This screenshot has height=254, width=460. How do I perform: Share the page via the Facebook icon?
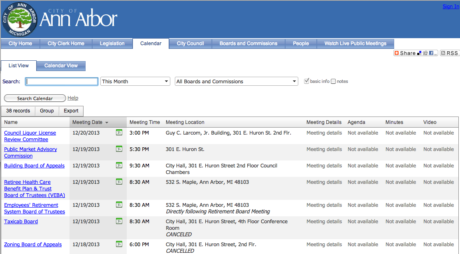pyautogui.click(x=431, y=53)
